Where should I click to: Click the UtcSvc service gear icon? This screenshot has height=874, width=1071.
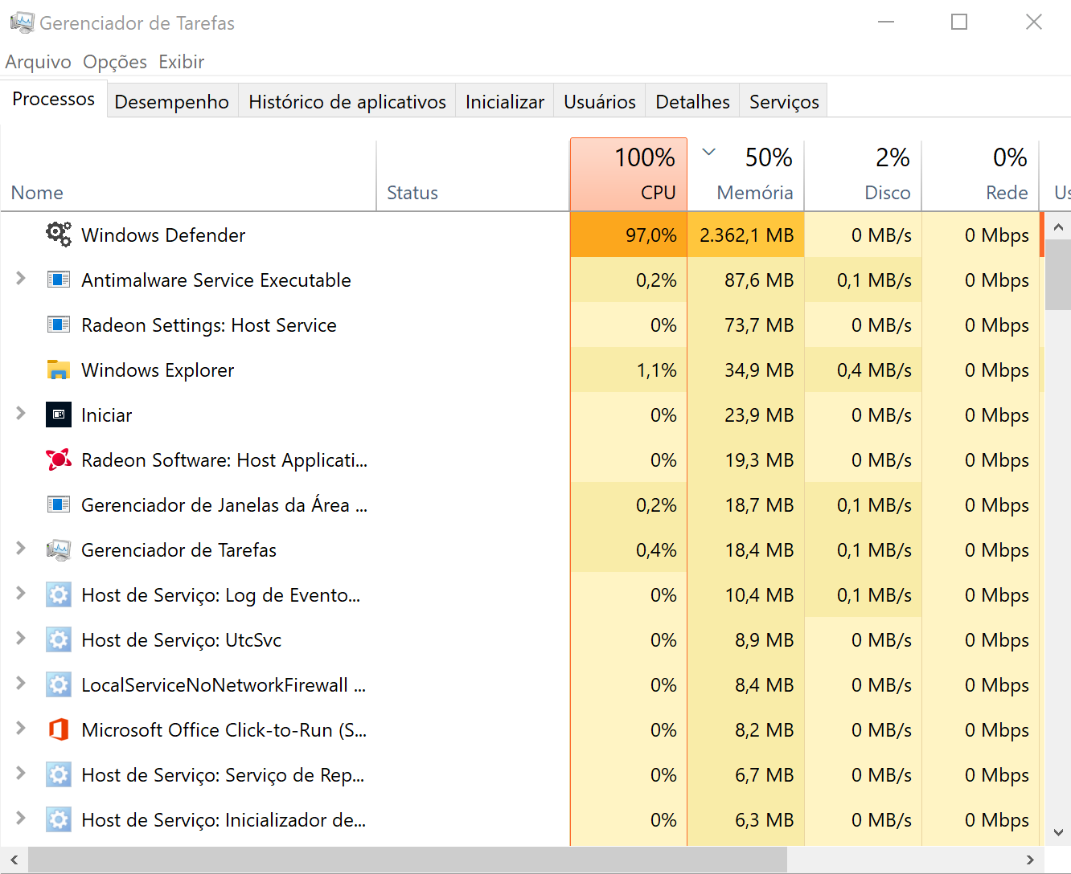pyautogui.click(x=59, y=639)
